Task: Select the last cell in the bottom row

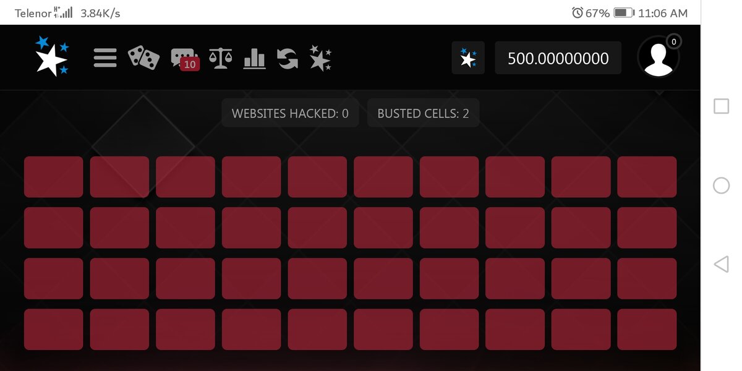Action: pos(646,329)
